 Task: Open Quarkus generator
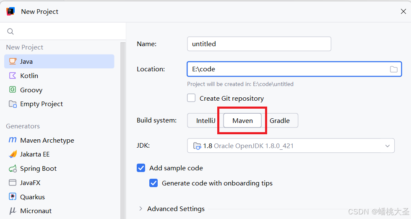[x=59, y=197]
